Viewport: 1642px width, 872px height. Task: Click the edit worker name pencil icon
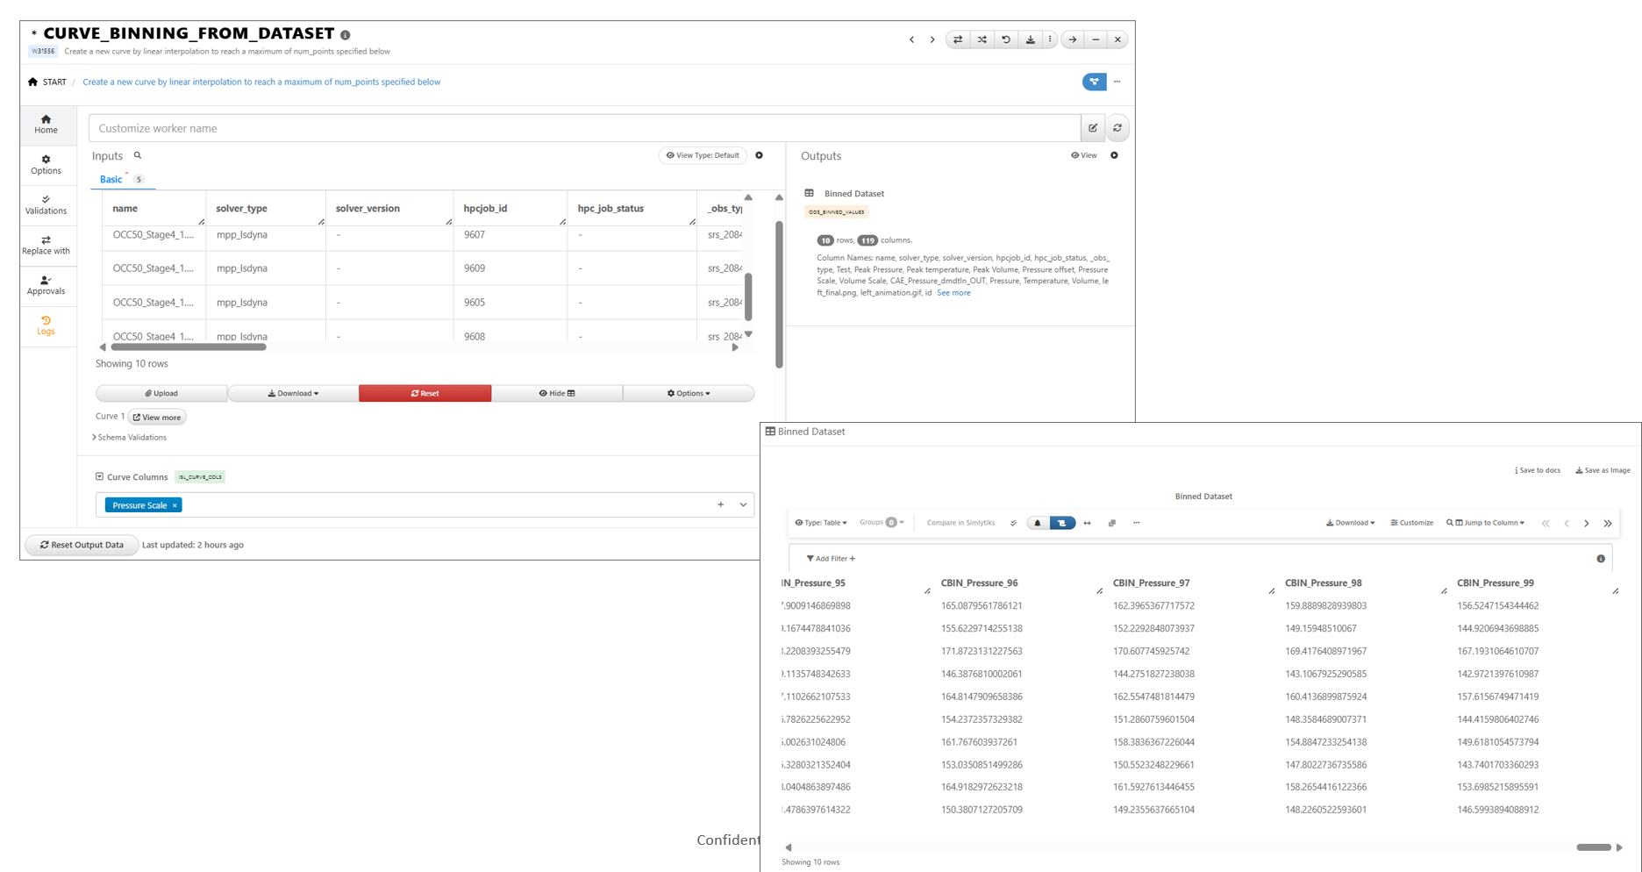point(1093,128)
